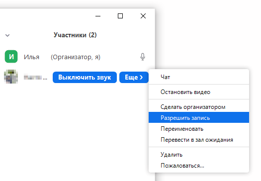Open the Еще dropdown for the participant
The width and height of the screenshot is (261, 181).
pyautogui.click(x=134, y=77)
